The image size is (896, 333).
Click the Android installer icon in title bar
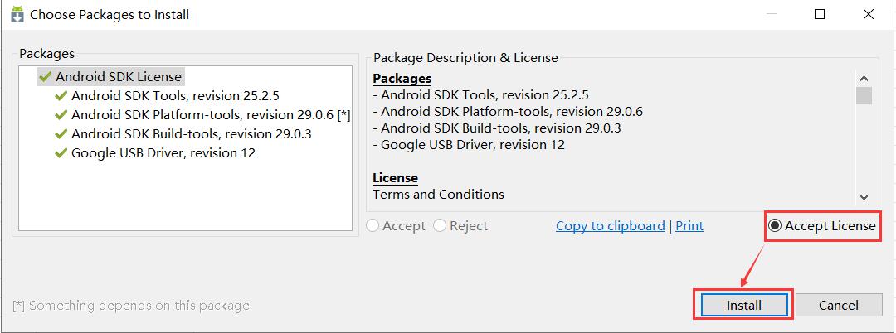17,14
